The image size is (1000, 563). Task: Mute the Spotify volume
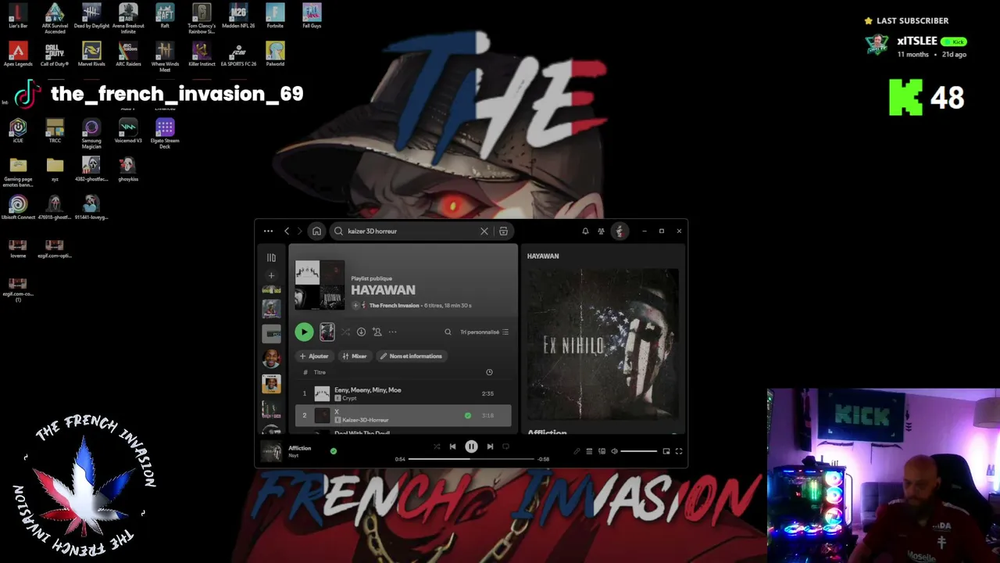(614, 451)
